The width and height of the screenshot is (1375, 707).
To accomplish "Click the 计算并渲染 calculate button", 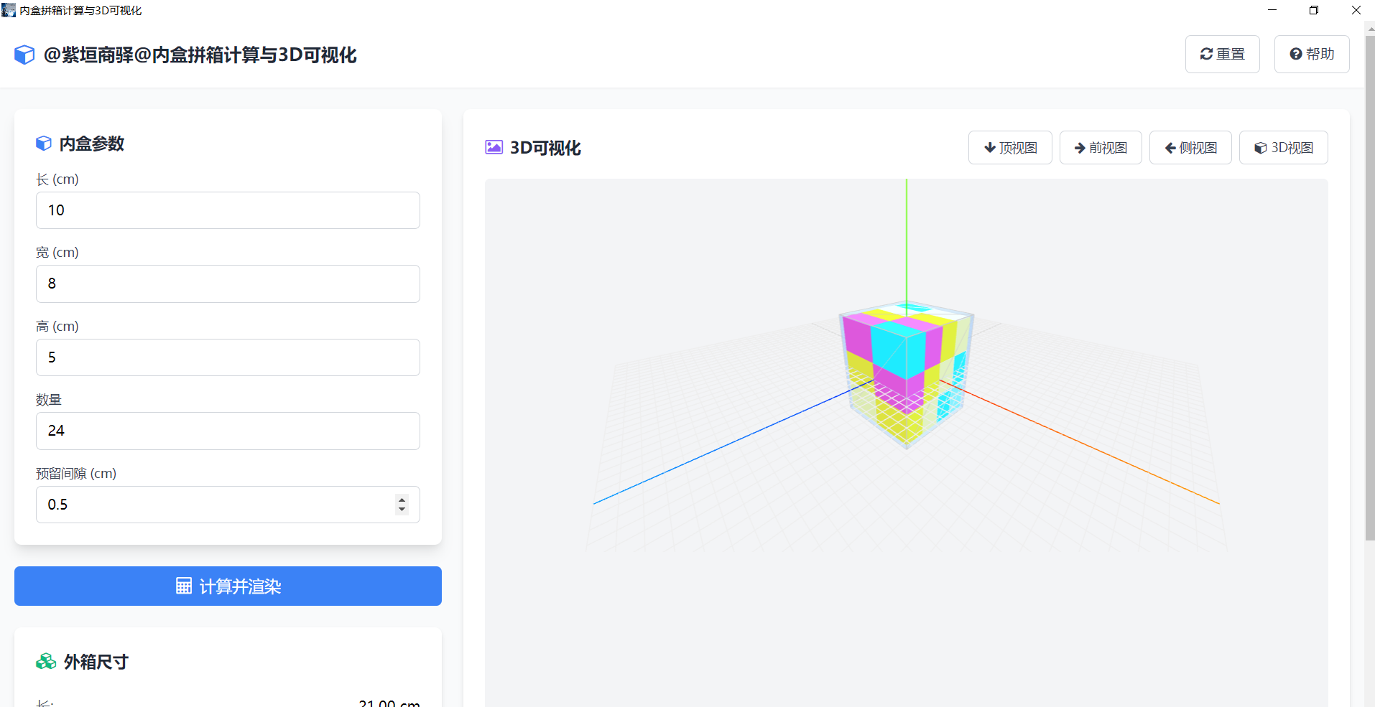I will click(228, 586).
